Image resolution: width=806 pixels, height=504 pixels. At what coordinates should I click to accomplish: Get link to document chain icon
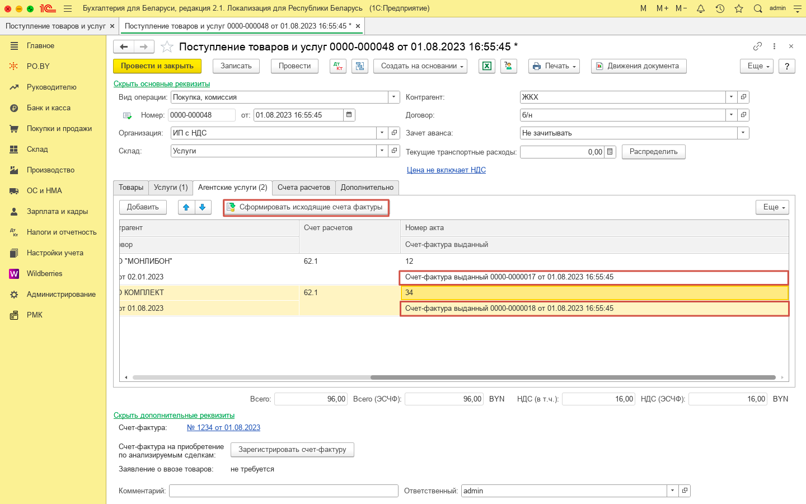757,46
